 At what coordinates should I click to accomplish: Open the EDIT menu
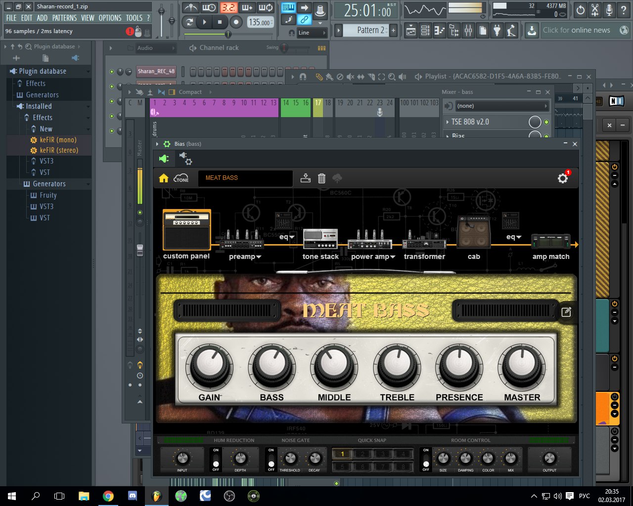[x=27, y=18]
